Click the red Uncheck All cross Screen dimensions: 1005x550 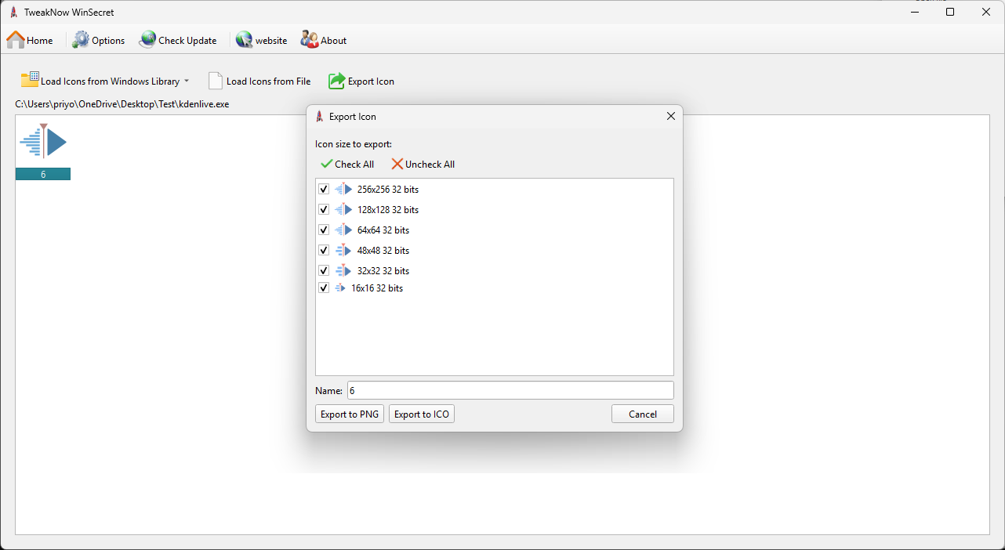point(397,164)
